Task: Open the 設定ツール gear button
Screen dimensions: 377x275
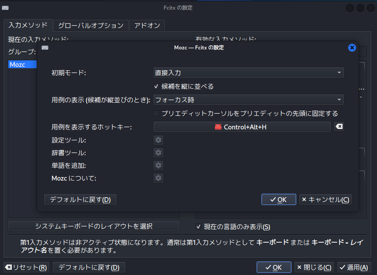Action: pos(158,140)
